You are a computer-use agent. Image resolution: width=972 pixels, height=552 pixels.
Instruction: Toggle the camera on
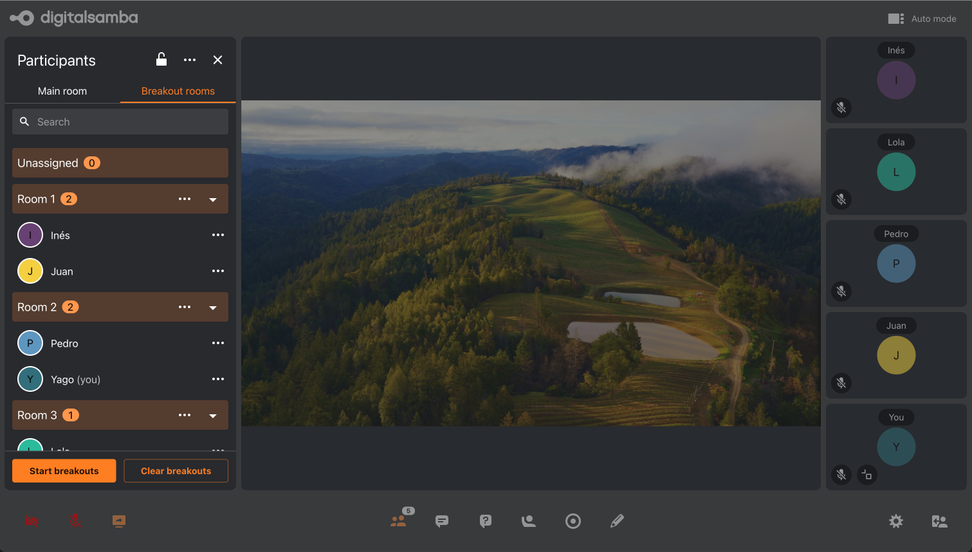tap(32, 521)
